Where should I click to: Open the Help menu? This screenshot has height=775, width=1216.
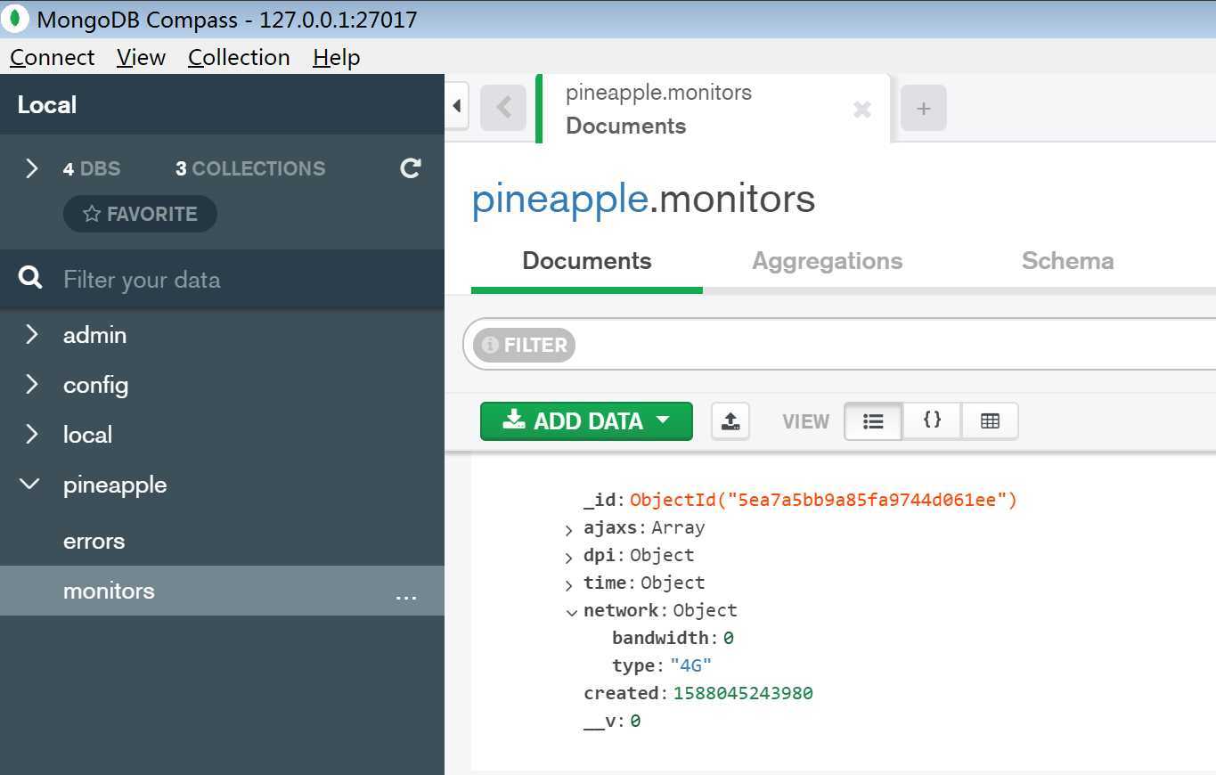pos(337,57)
